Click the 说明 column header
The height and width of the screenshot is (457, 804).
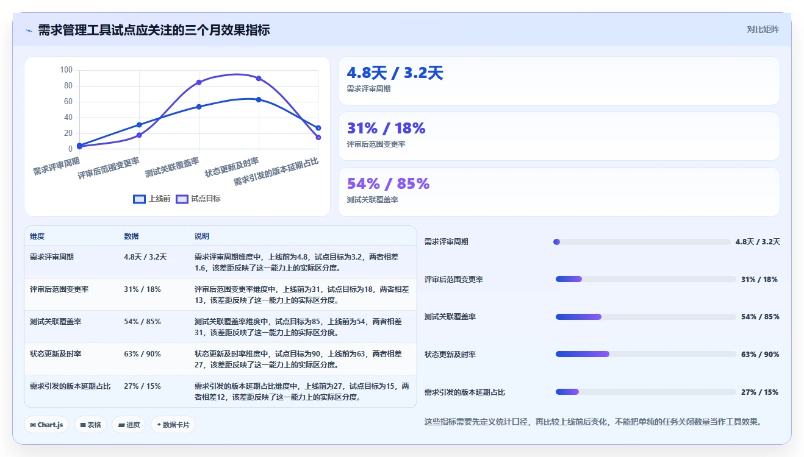202,236
